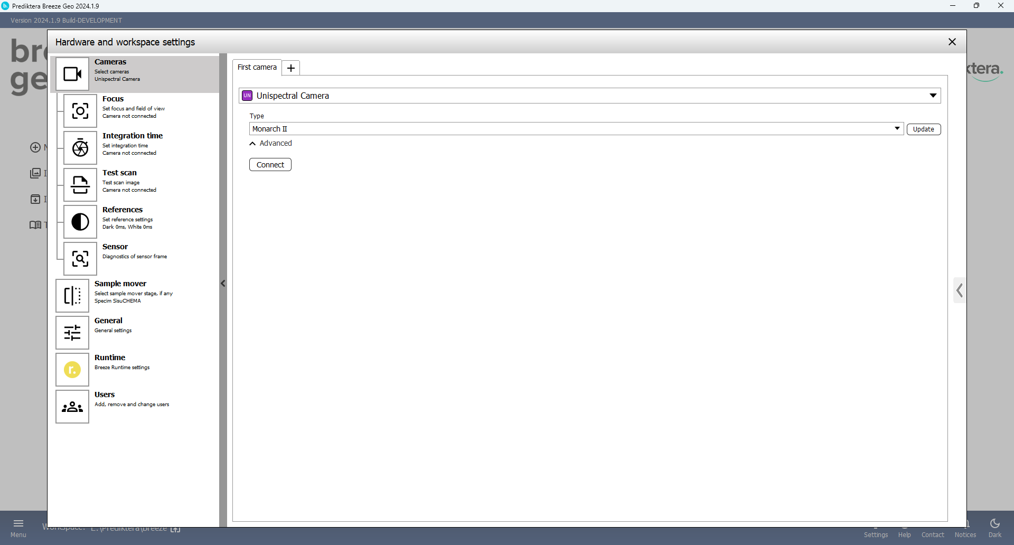The width and height of the screenshot is (1014, 545).
Task: Select the Sensor diagnostics icon
Action: tap(80, 259)
